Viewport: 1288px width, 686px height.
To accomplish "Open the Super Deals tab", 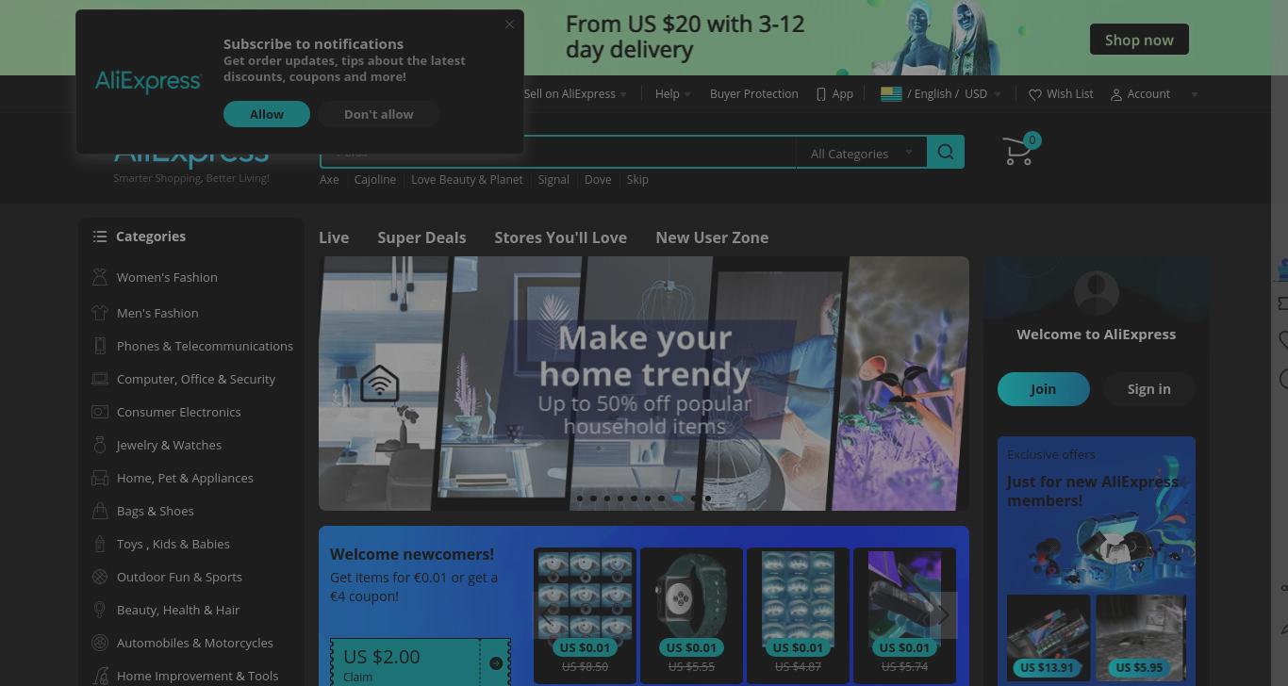I will [421, 237].
